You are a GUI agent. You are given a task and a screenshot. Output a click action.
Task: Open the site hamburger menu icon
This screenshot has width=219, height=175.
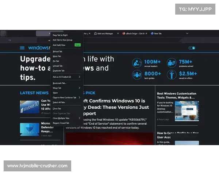point(22,48)
